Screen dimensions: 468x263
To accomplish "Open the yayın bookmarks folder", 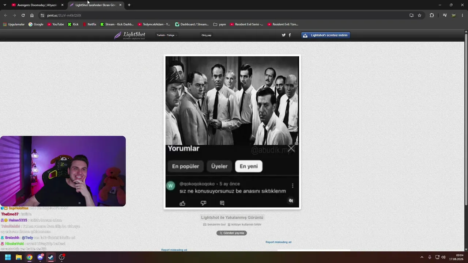I will tap(219, 24).
